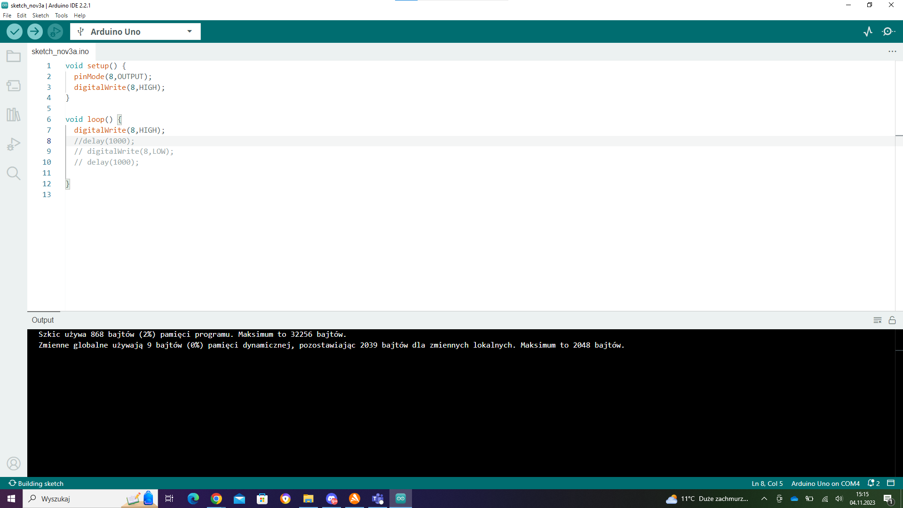Click the Upload arrow button
This screenshot has height=508, width=903.
click(x=35, y=32)
